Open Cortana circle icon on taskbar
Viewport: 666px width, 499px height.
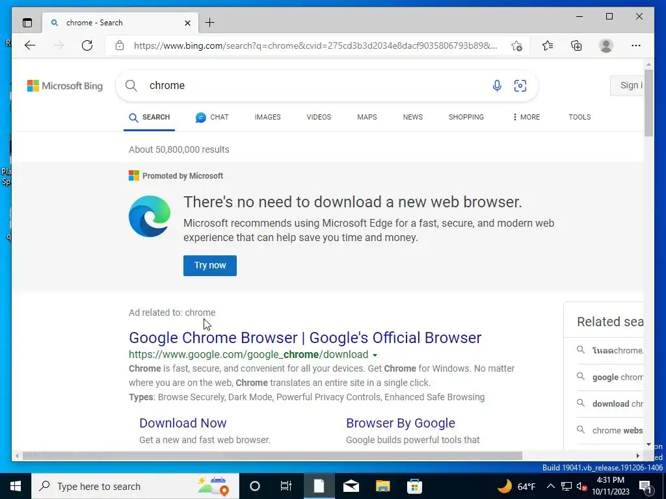click(x=255, y=486)
